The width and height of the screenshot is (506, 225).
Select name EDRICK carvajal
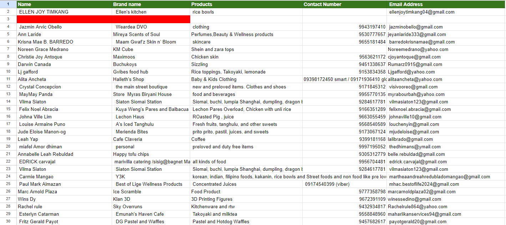coord(64,162)
